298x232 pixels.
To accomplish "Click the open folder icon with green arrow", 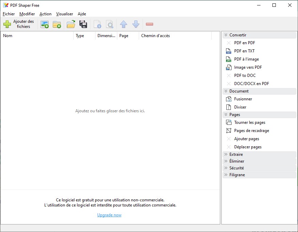I will [71, 24].
